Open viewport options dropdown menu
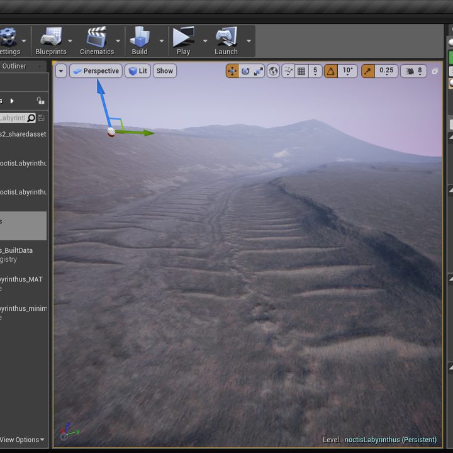The image size is (453, 453). tap(61, 70)
